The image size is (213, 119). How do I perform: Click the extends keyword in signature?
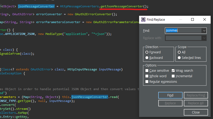[22, 69]
